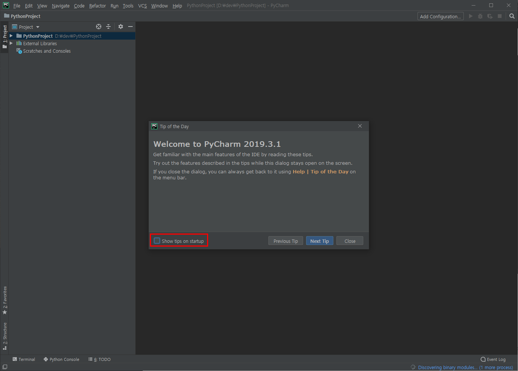Toggle Show tips on startup checkbox
This screenshot has width=518, height=371.
pos(157,241)
